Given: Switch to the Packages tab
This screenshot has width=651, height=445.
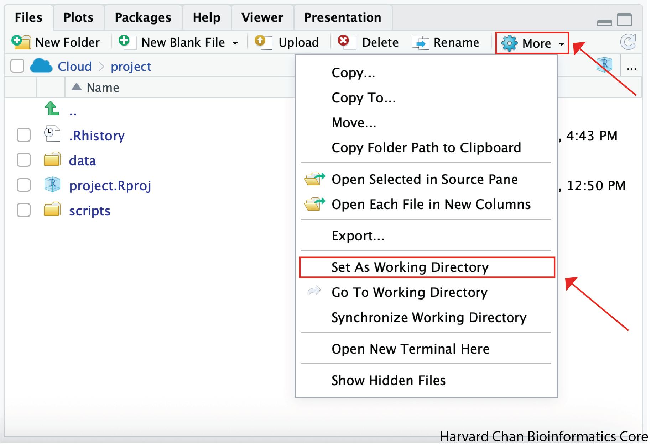Looking at the screenshot, I should click(143, 17).
